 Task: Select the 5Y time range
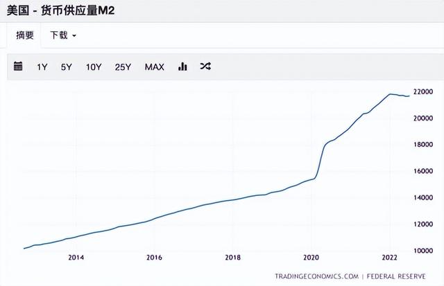coord(67,67)
